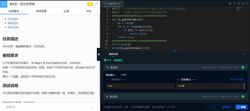This screenshot has height=111, width=250.
Task: Click the 全部通过 link
Action: coord(118,60)
